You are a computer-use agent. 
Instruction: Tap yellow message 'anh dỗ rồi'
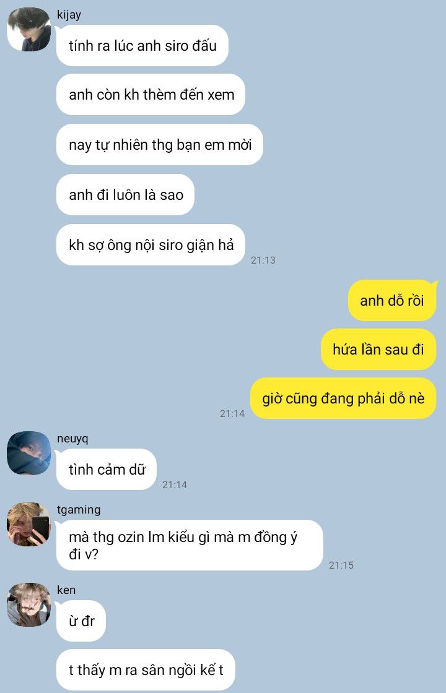(392, 301)
